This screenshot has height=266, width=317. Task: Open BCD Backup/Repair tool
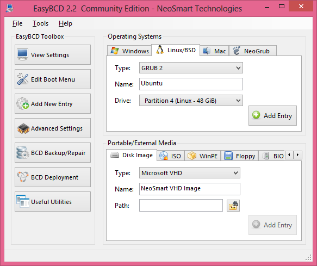pyautogui.click(x=53, y=153)
